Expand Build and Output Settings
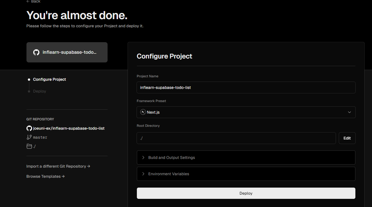This screenshot has width=372, height=207. click(246, 157)
